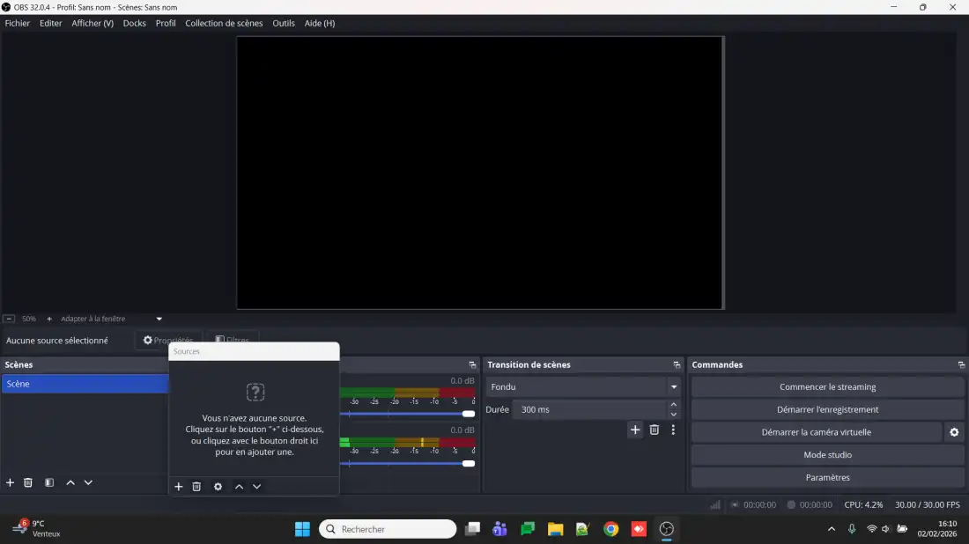Image resolution: width=969 pixels, height=544 pixels.
Task: Toggle Démarrer la caméra virtuelle
Action: 816,432
